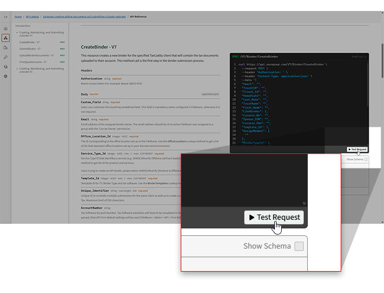Open the Sureprep binder uploader breadcrumb link

pos(84,17)
